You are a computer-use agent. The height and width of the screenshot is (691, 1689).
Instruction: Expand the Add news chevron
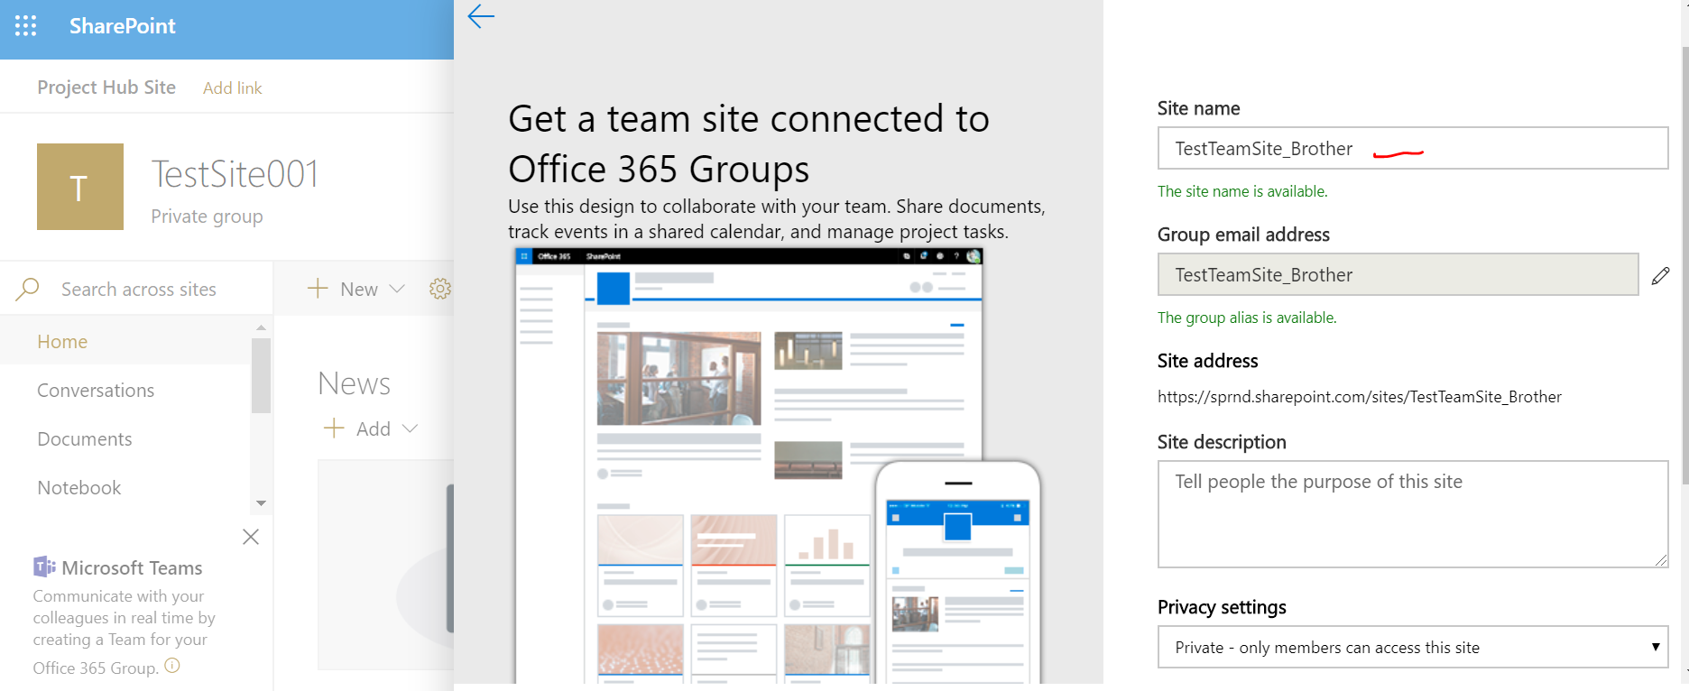point(410,428)
